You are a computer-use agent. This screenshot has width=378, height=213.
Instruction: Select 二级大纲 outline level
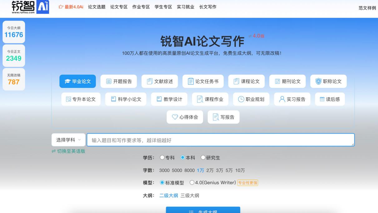tap(169, 195)
